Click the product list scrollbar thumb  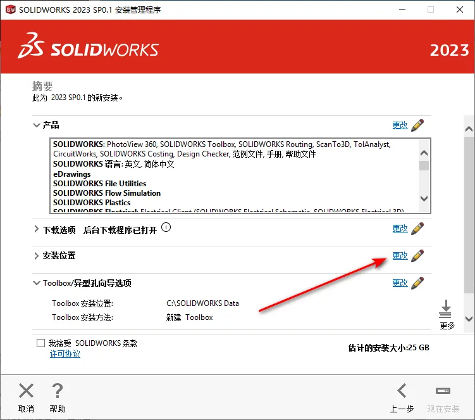424,166
